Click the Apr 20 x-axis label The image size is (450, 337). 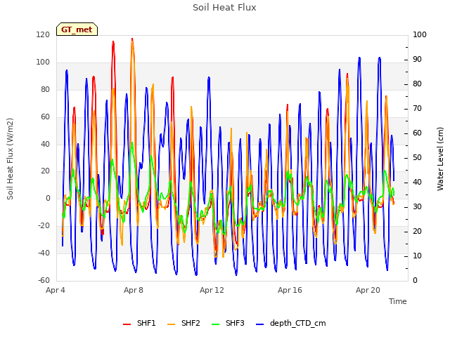[368, 290]
